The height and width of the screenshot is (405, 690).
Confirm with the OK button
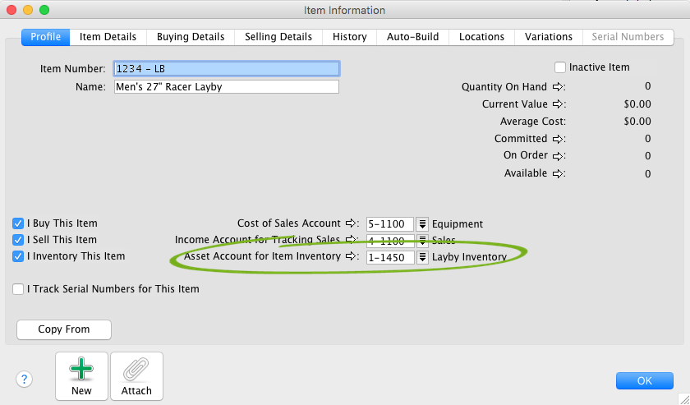pyautogui.click(x=644, y=380)
